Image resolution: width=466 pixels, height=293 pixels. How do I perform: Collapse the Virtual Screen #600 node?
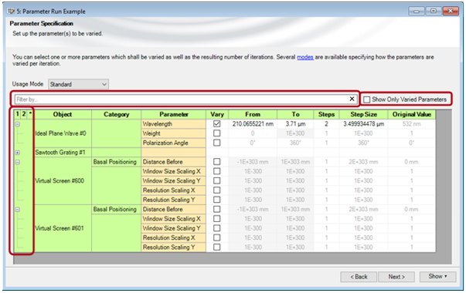click(18, 162)
